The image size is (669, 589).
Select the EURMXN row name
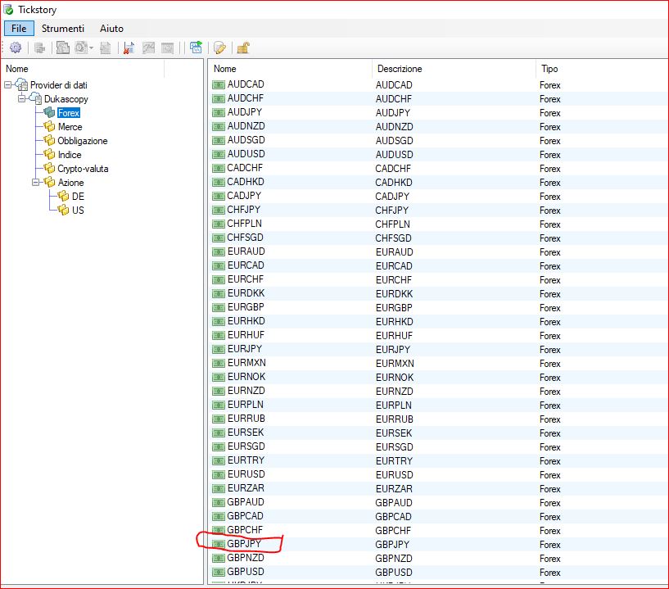(x=246, y=363)
